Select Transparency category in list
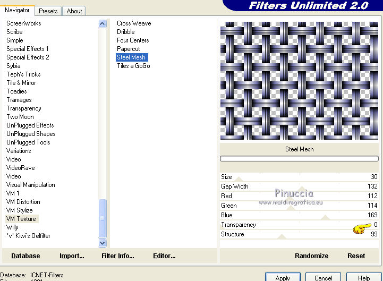This screenshot has height=281, width=383. pos(24,108)
